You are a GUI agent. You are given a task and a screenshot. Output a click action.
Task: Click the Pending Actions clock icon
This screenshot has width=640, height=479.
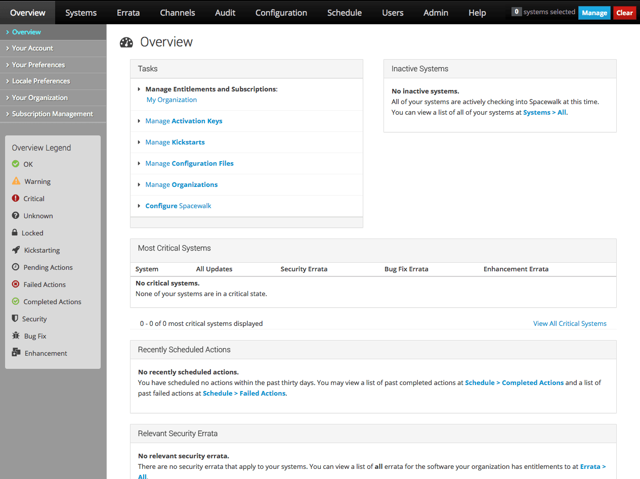[x=16, y=267]
